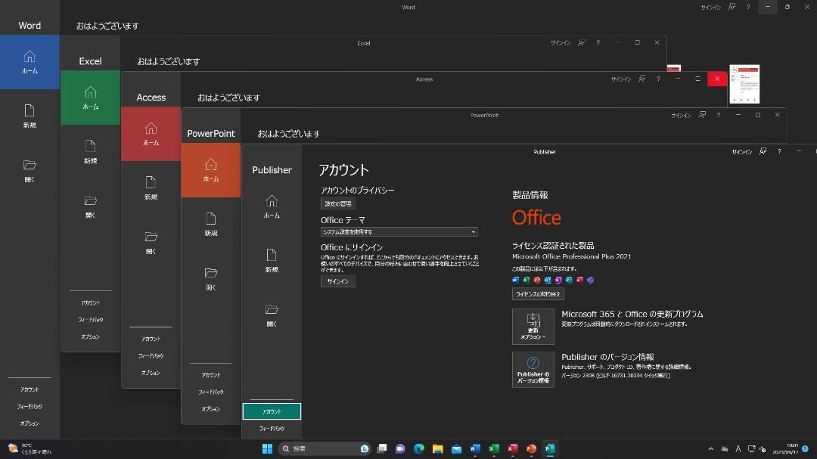Image resolution: width=817 pixels, height=459 pixels.
Task: Select Open (開く) in the Publisher sidebar
Action: [272, 315]
